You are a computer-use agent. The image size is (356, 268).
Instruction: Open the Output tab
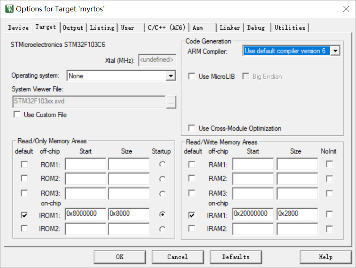(x=73, y=28)
